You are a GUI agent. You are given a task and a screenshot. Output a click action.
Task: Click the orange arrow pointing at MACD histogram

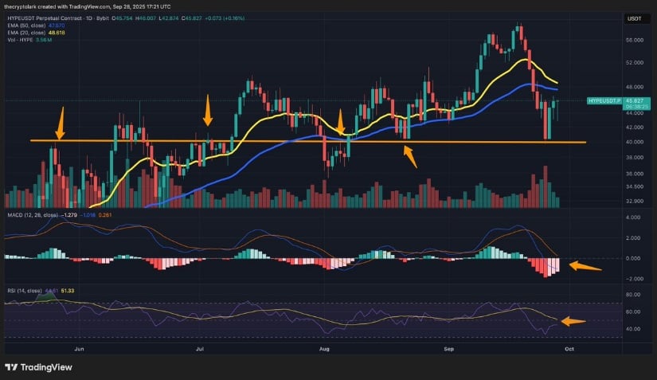coord(585,267)
